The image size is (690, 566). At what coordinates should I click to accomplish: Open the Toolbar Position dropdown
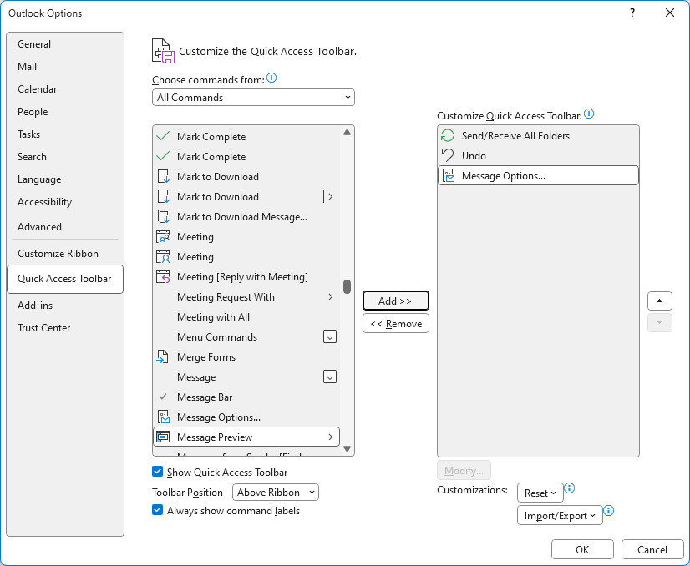[276, 492]
